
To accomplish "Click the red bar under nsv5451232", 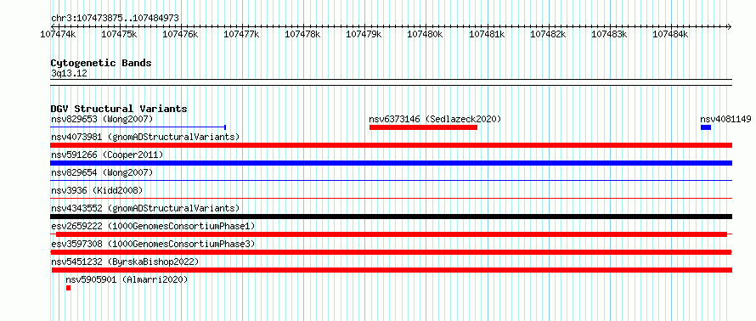I will (x=392, y=270).
